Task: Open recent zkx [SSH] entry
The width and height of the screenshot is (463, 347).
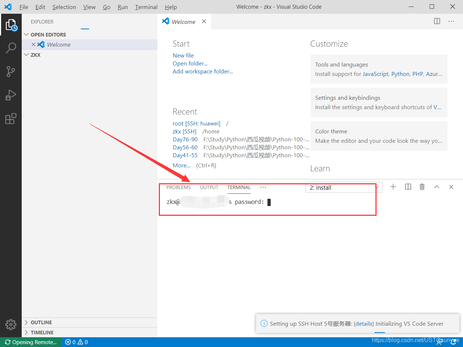Action: (x=184, y=131)
